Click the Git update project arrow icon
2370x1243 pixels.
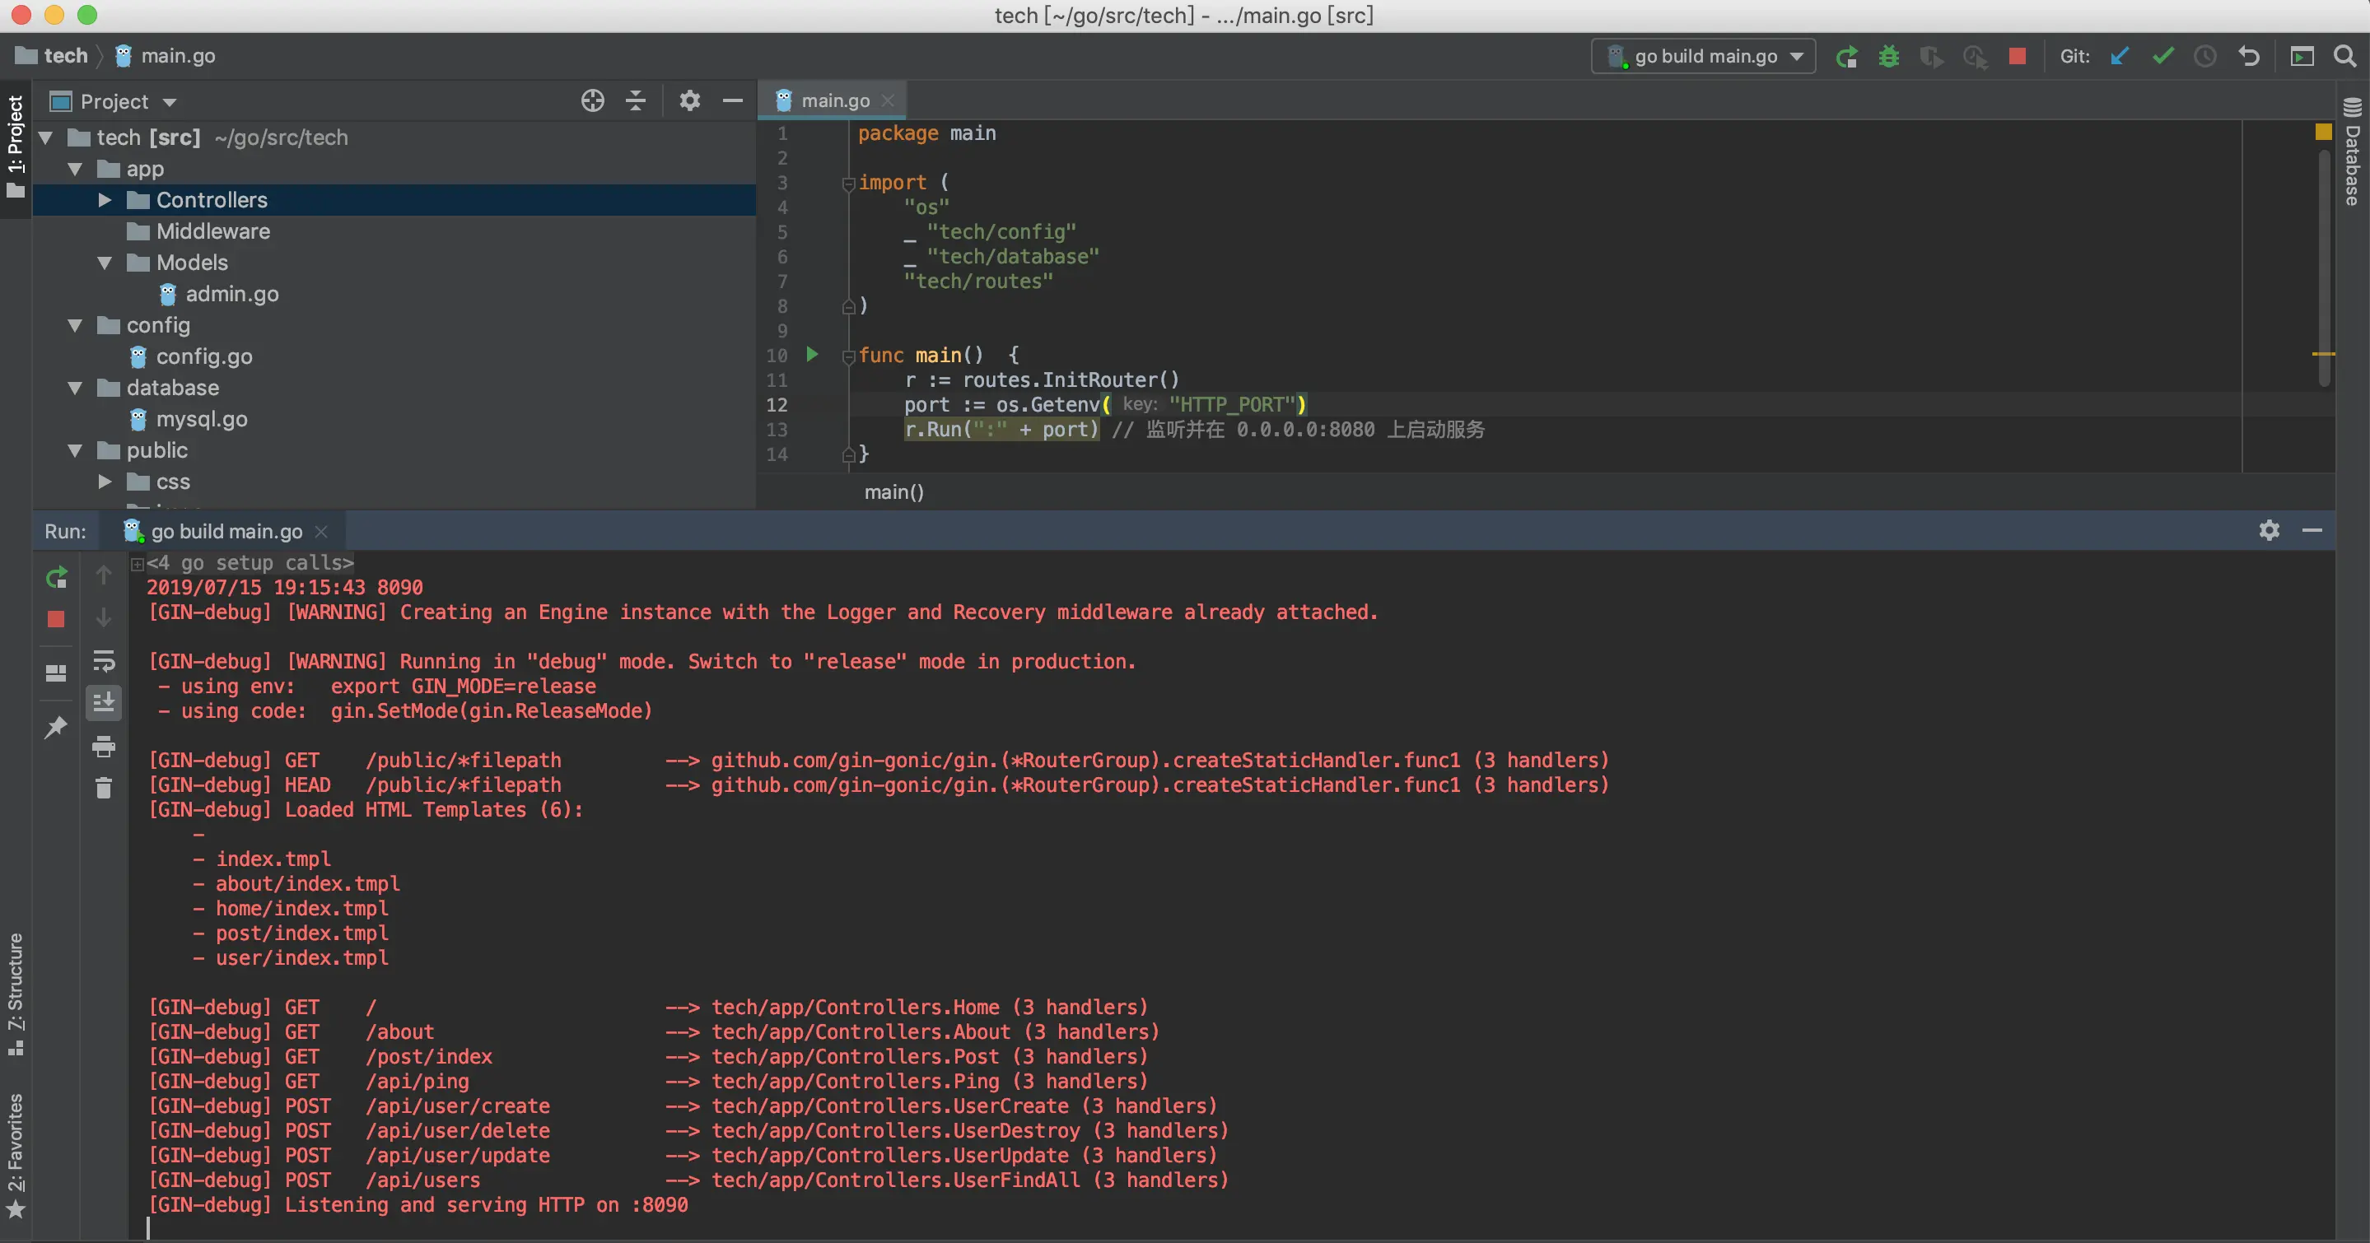[x=2120, y=57]
